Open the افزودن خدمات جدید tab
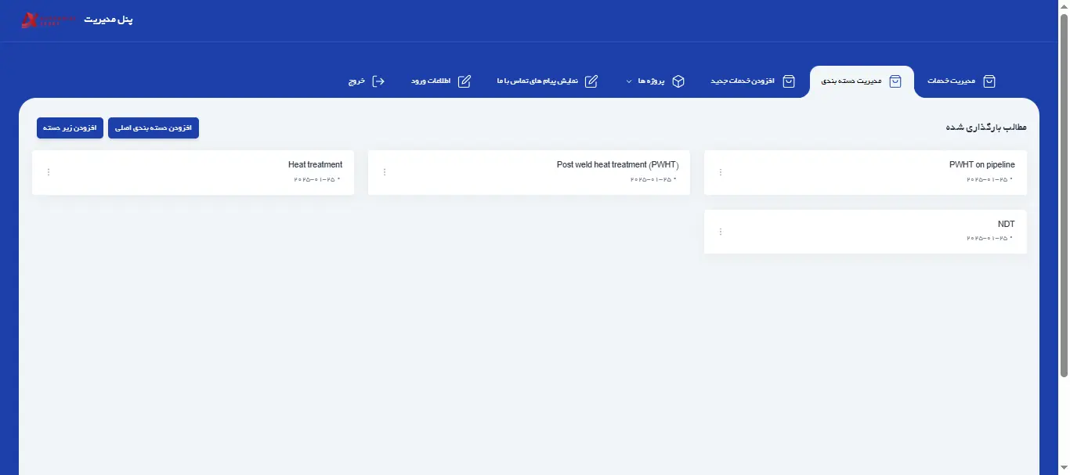1070x475 pixels. coord(743,81)
